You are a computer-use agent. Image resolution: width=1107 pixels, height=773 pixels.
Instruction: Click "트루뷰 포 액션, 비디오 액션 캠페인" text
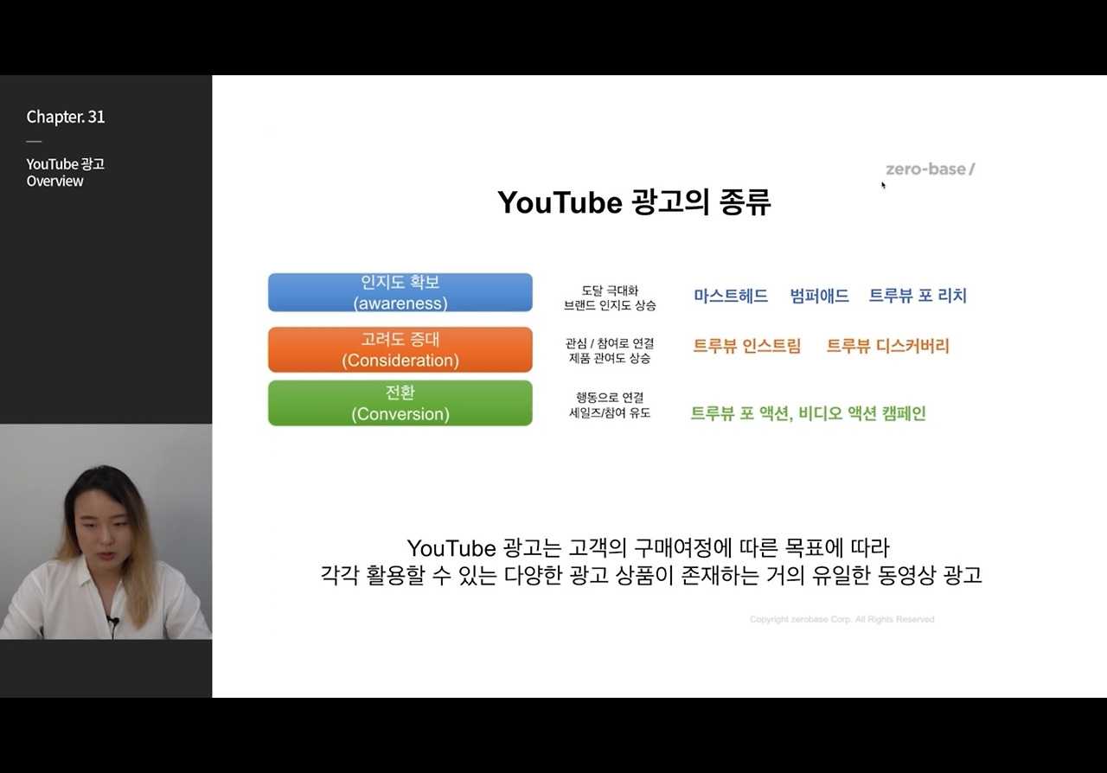[x=808, y=413]
